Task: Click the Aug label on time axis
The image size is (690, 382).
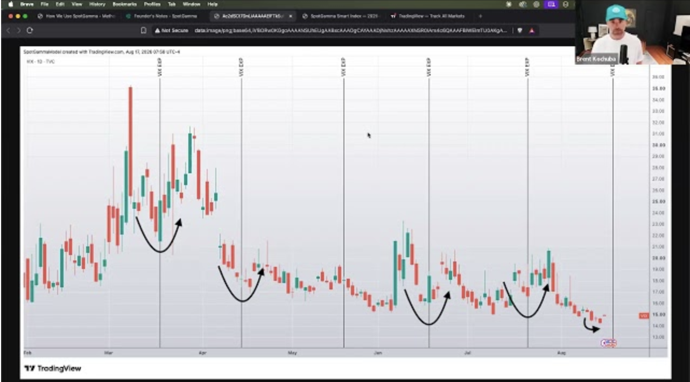Action: coord(560,353)
